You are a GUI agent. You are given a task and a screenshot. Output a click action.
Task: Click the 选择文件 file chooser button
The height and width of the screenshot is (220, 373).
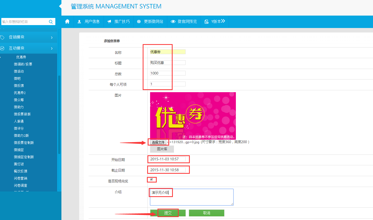pyautogui.click(x=158, y=142)
